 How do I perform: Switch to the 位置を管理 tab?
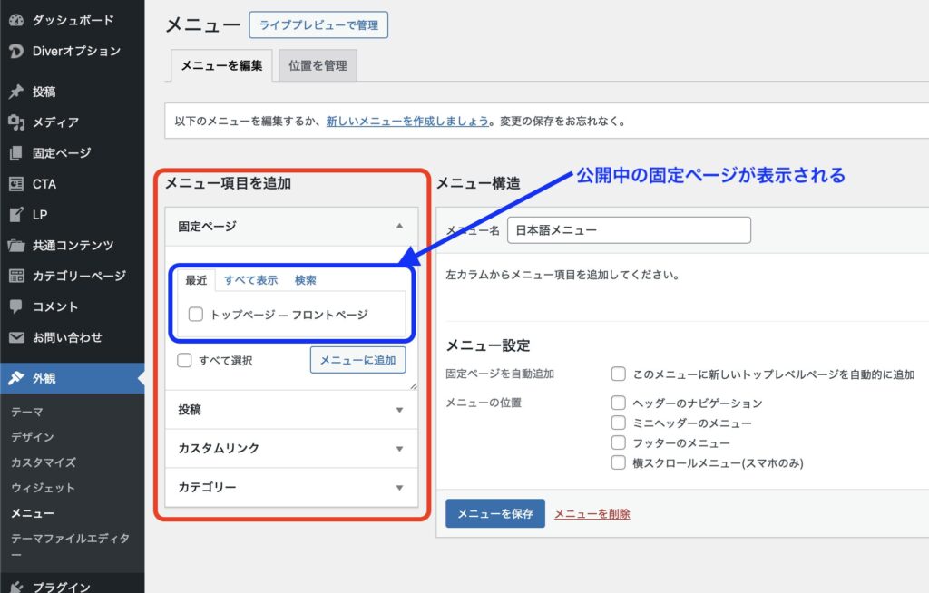pyautogui.click(x=318, y=65)
